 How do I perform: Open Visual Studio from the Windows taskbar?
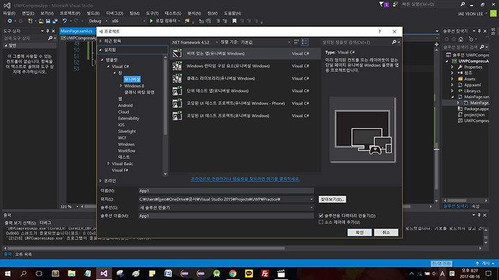104,273
